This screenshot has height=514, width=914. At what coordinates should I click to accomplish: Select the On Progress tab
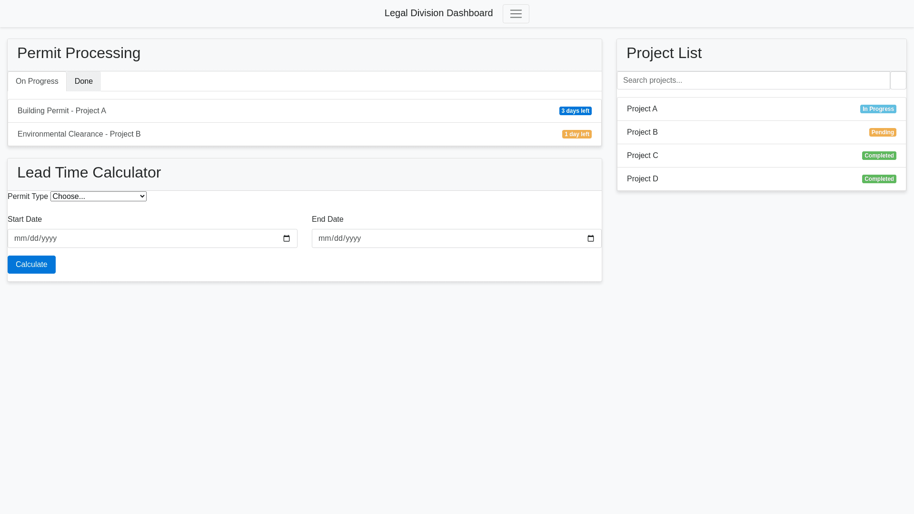pyautogui.click(x=37, y=81)
